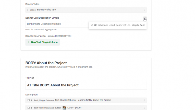Click the plus icon in New Text button

pyautogui.click(x=29, y=42)
